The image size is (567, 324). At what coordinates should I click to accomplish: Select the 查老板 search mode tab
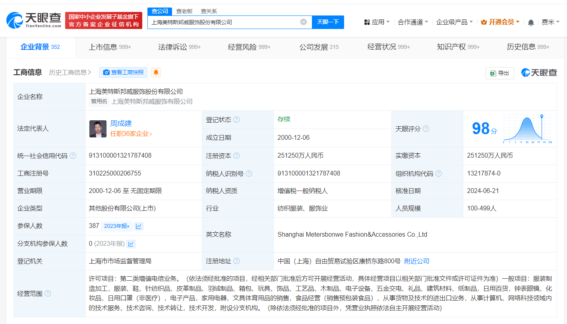pos(184,12)
